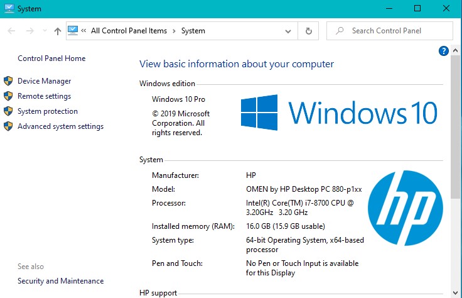Open the recent locations dropdown arrow
Screen dimensions: 462x298
(45, 30)
